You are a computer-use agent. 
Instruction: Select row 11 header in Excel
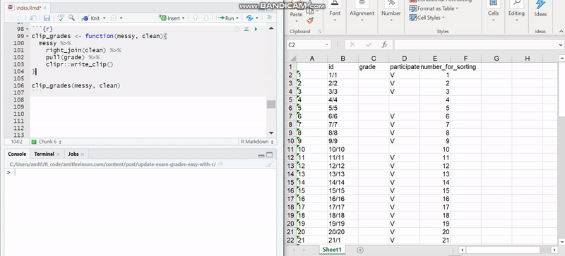291,149
